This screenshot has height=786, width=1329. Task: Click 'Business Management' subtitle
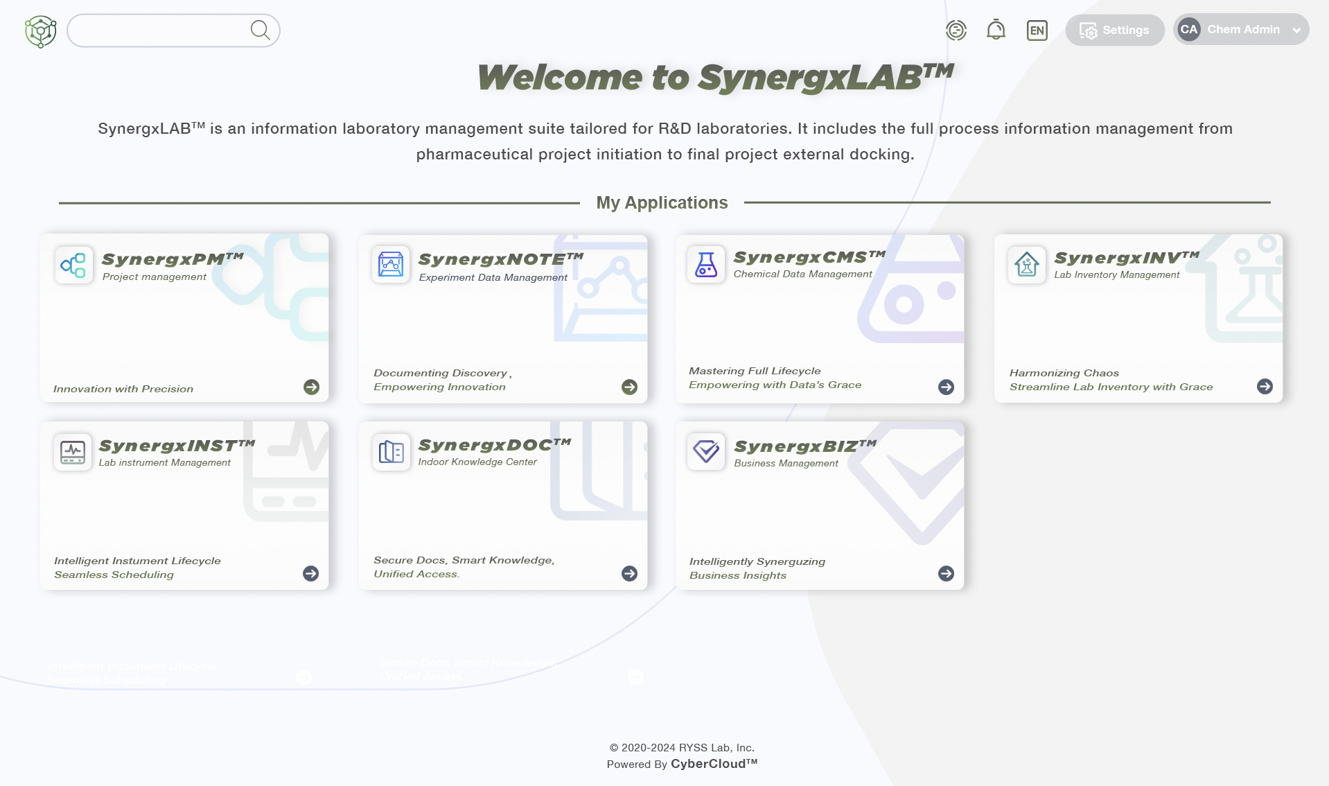[786, 463]
